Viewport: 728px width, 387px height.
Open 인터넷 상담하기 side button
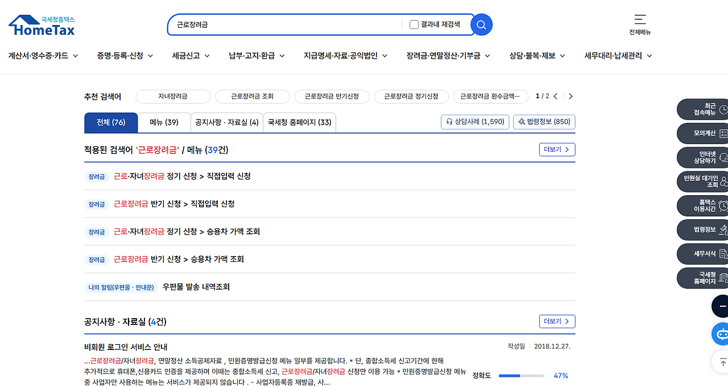tap(702, 158)
